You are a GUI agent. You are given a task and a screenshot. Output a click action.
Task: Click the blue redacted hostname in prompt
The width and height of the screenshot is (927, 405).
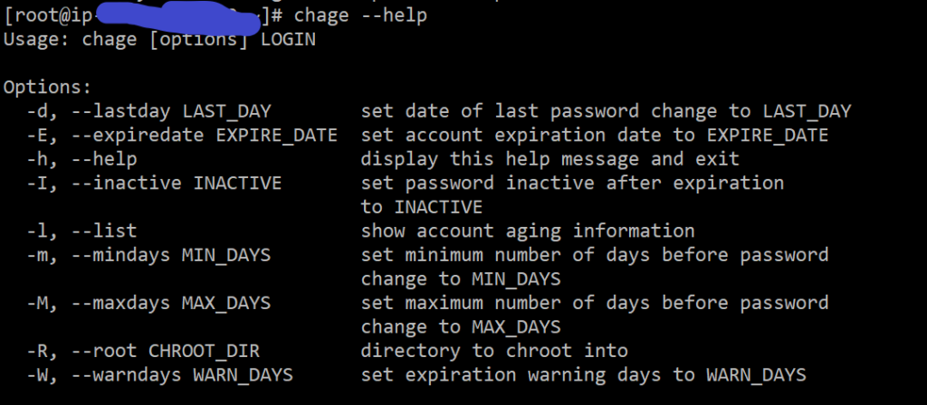177,16
